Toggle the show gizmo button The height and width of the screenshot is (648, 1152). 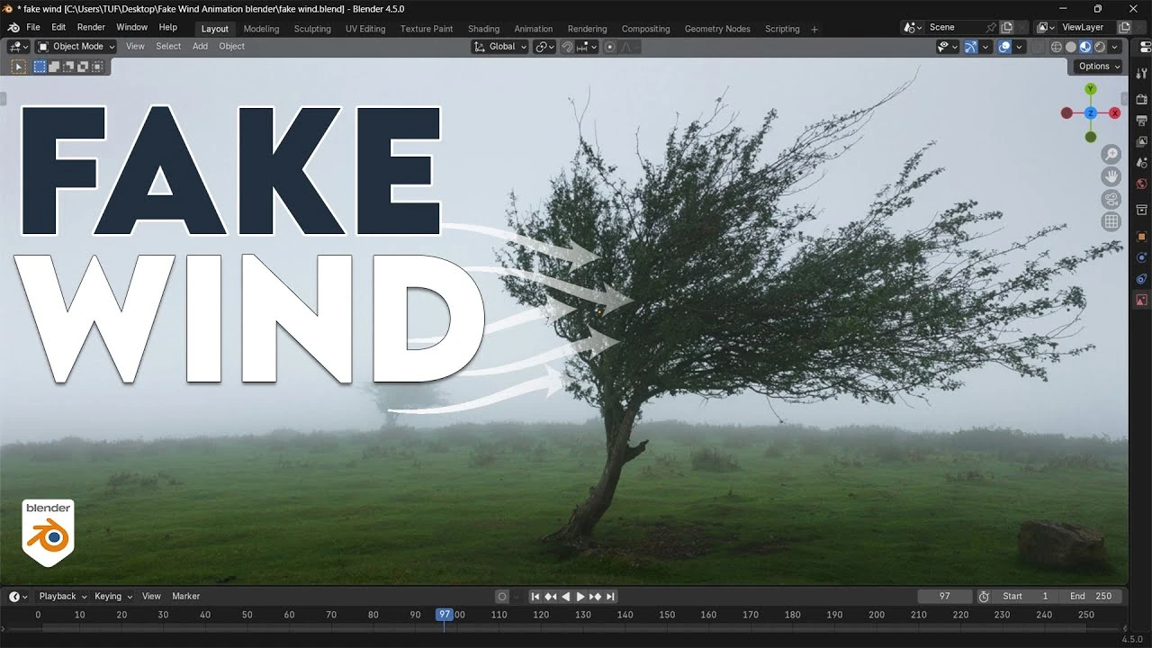pos(971,47)
